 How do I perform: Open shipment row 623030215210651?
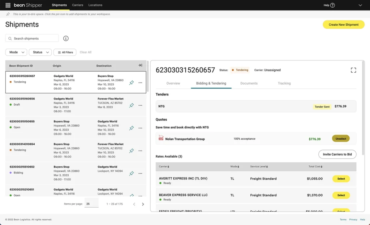pyautogui.click(x=76, y=191)
